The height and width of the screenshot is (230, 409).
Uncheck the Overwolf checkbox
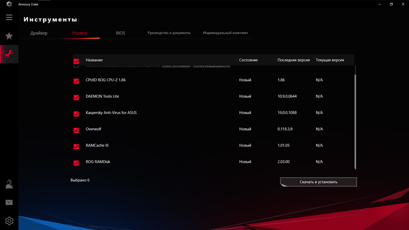coord(76,130)
